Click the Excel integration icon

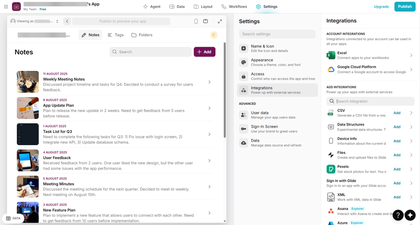(x=331, y=55)
